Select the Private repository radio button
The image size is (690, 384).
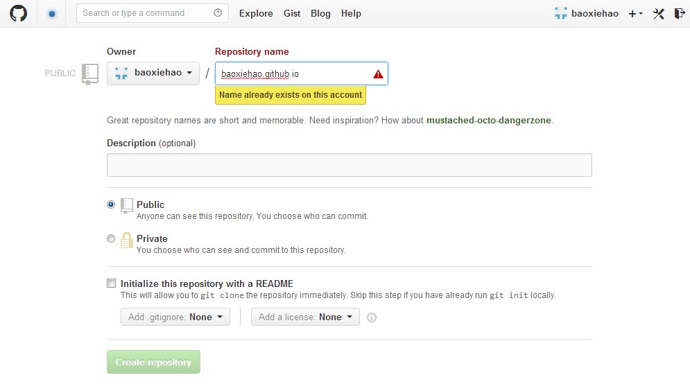(x=111, y=238)
